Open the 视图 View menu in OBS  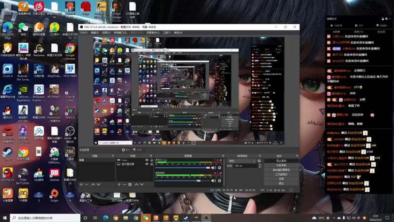click(106, 33)
